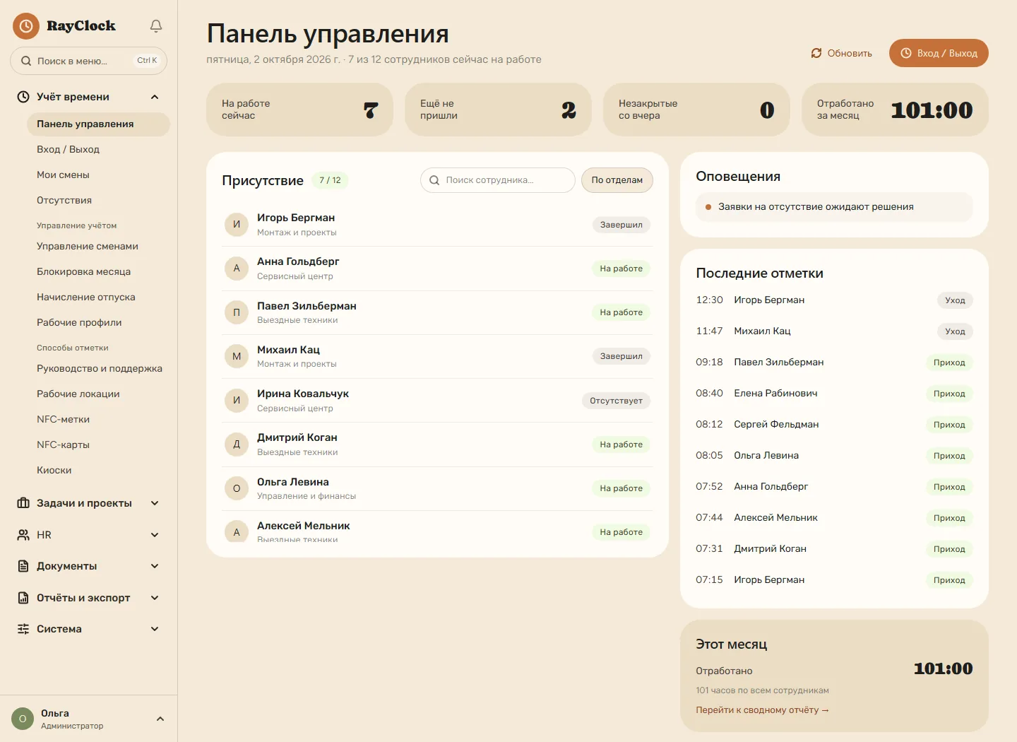
Task: Expand the Задачи и проекты chevron
Action: click(155, 503)
